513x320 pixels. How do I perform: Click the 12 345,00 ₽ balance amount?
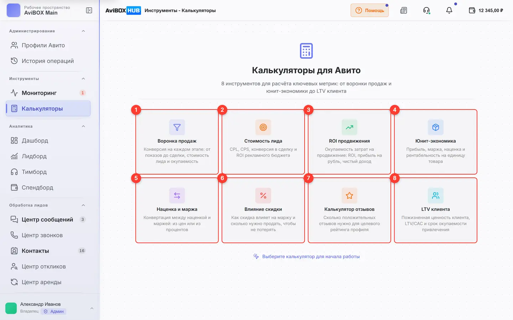point(491,10)
